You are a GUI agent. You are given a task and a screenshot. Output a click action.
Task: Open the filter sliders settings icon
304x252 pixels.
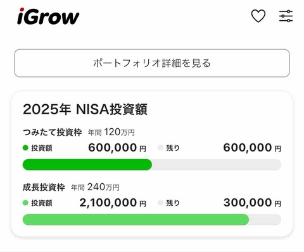(x=286, y=16)
